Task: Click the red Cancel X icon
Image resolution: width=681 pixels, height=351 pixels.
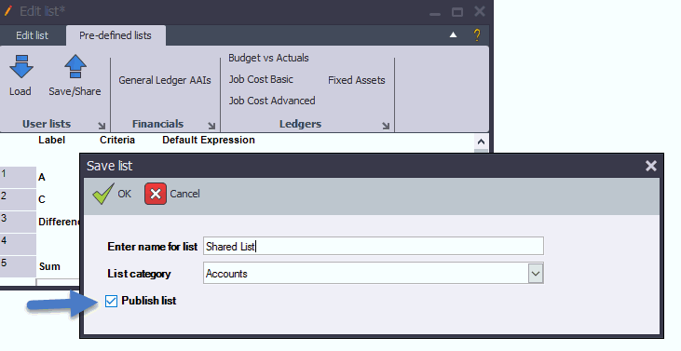Action: coord(156,194)
